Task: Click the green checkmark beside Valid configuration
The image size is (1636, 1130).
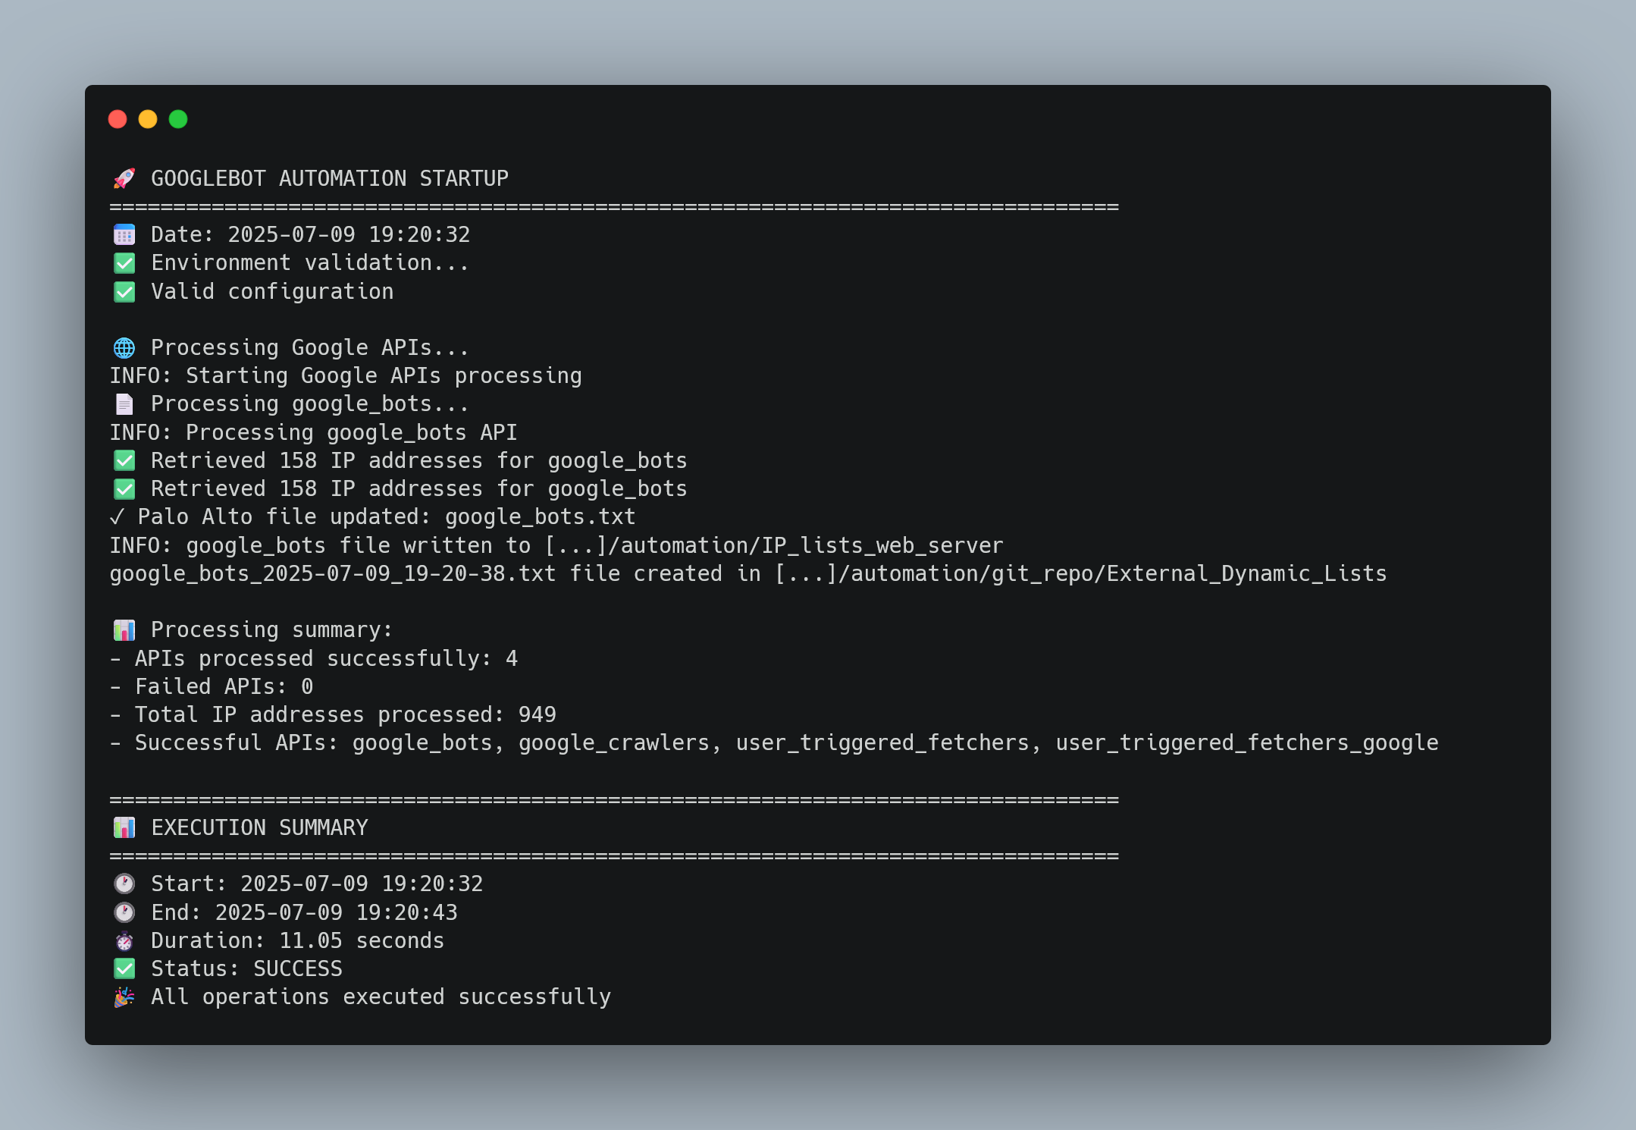Action: pos(124,291)
